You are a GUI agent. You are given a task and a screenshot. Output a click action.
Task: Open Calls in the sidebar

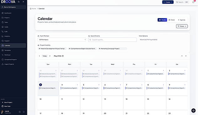tap(13, 32)
